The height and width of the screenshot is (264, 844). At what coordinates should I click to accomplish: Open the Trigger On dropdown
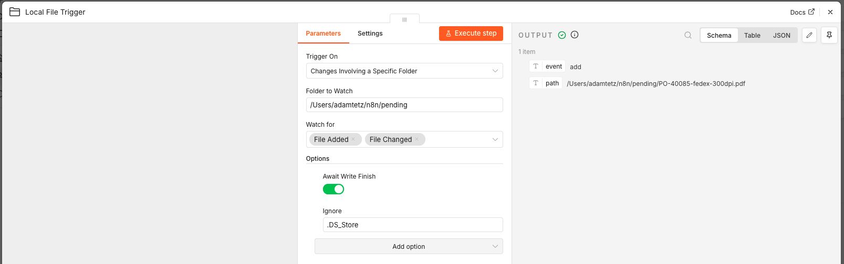pyautogui.click(x=404, y=71)
